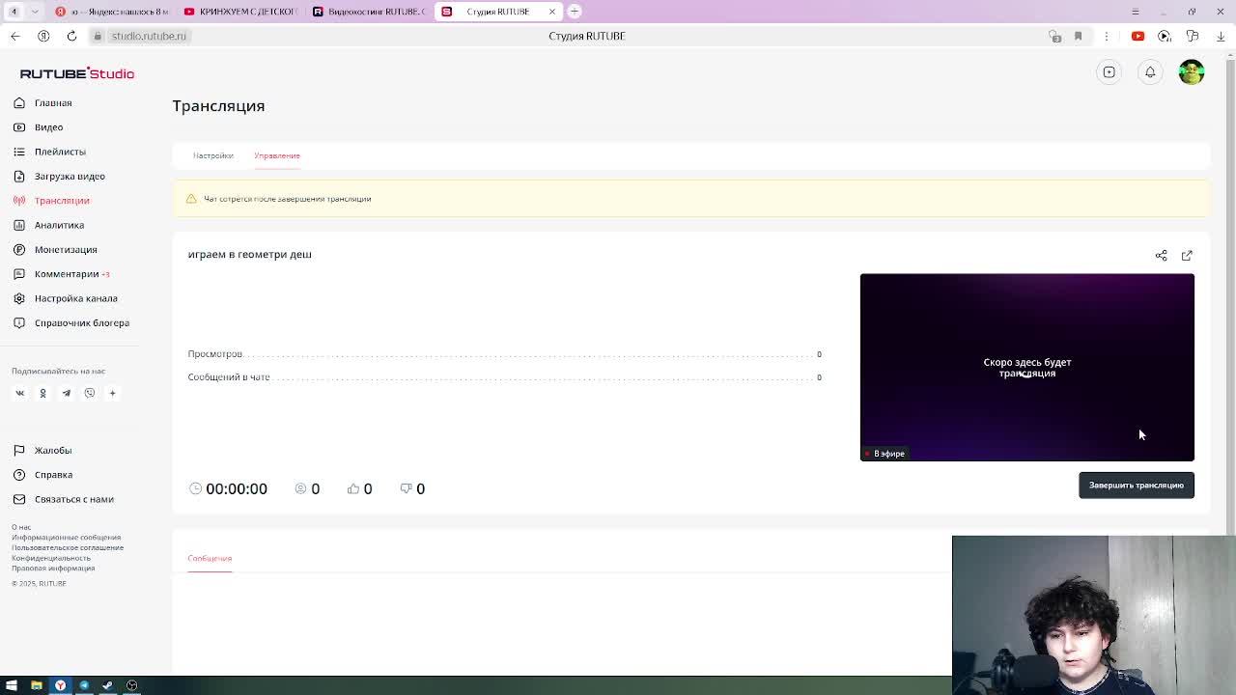The height and width of the screenshot is (695, 1236).
Task: Click the studio.rutube.ru address field
Action: [148, 36]
